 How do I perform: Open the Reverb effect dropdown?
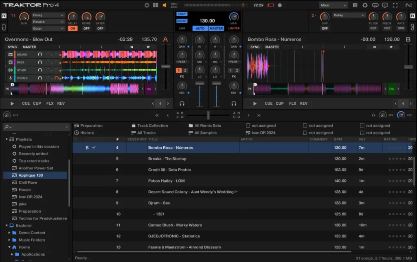[48, 22]
